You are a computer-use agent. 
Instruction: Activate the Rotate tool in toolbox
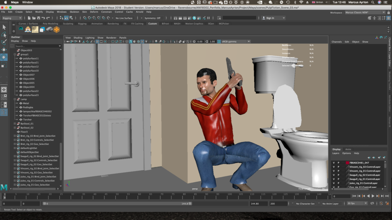(x=4, y=57)
